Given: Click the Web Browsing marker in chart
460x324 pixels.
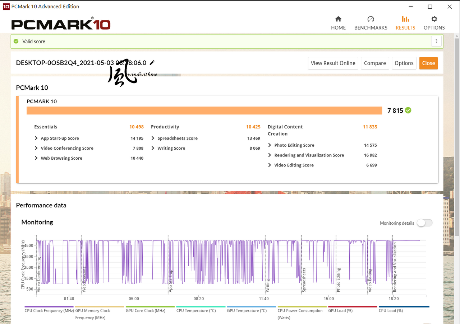Looking at the screenshot, I should point(84,280).
